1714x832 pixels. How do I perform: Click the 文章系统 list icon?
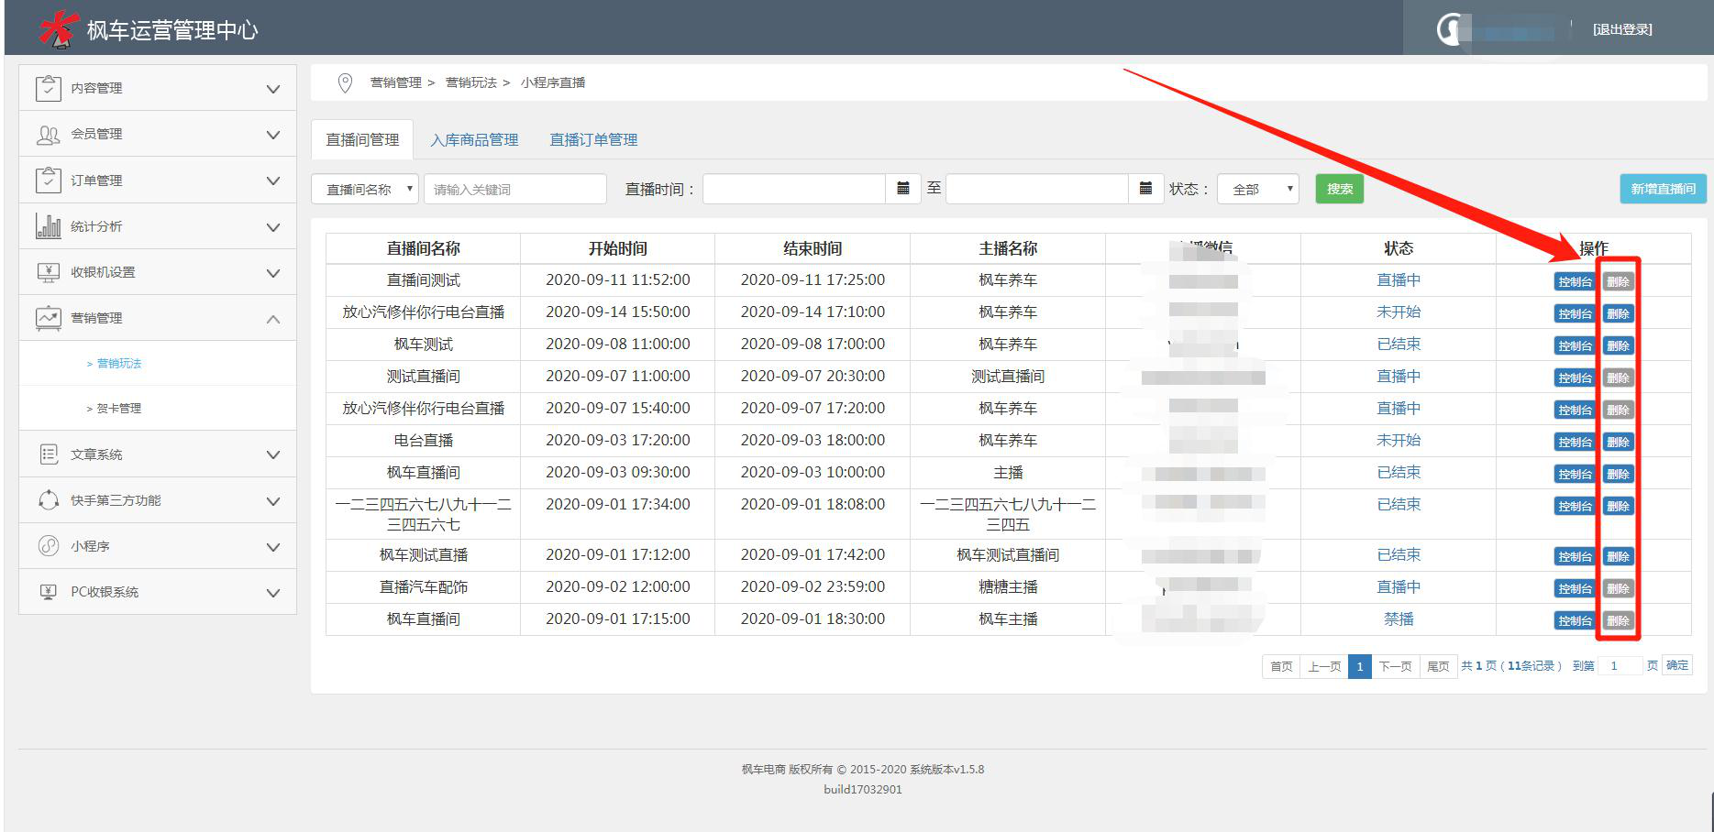[x=48, y=454]
